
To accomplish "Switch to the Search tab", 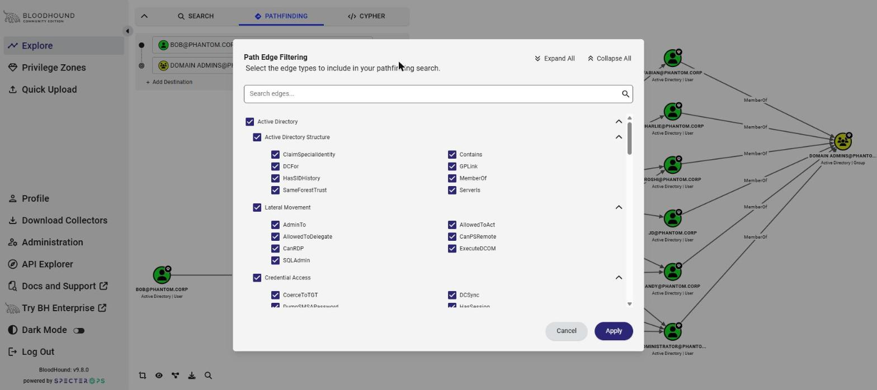I will [x=196, y=16].
